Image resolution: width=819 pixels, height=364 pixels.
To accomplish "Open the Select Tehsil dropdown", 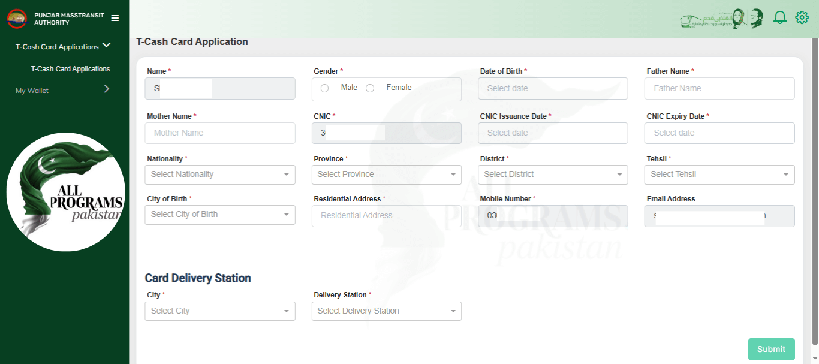I will [719, 175].
